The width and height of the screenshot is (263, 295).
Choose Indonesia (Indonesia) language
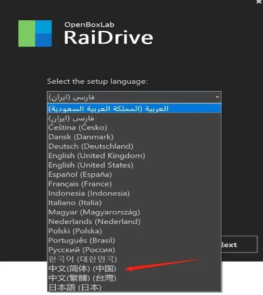tap(134, 194)
